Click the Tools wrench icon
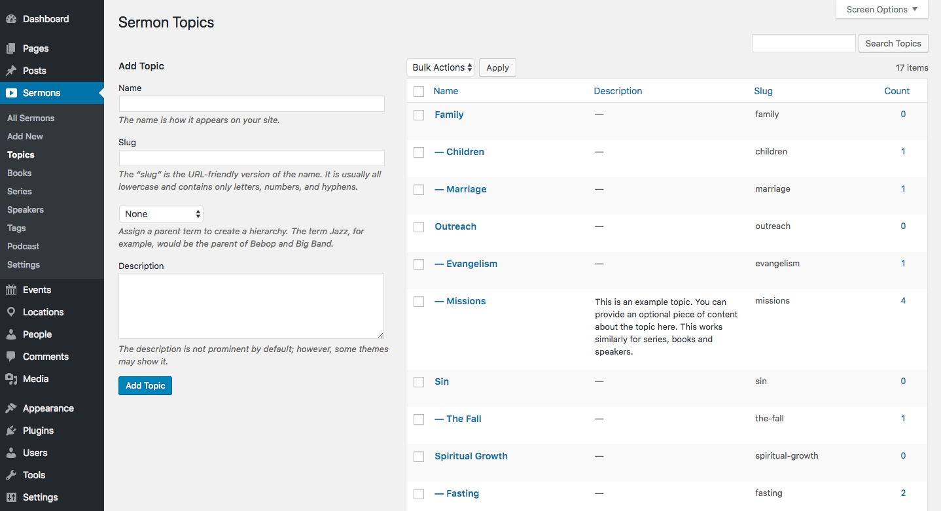Viewport: 941px width, 511px height. click(x=11, y=475)
